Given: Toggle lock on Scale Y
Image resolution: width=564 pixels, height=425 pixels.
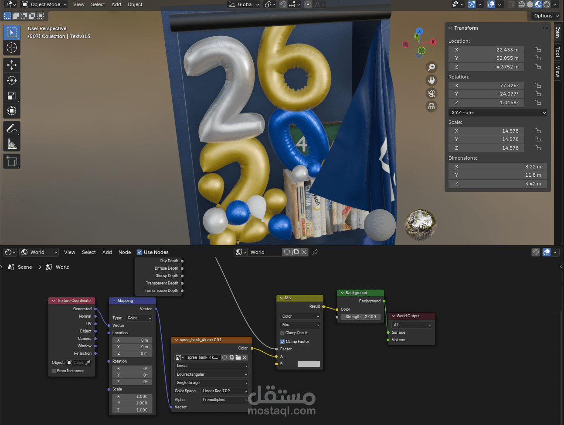Looking at the screenshot, I should (x=538, y=139).
